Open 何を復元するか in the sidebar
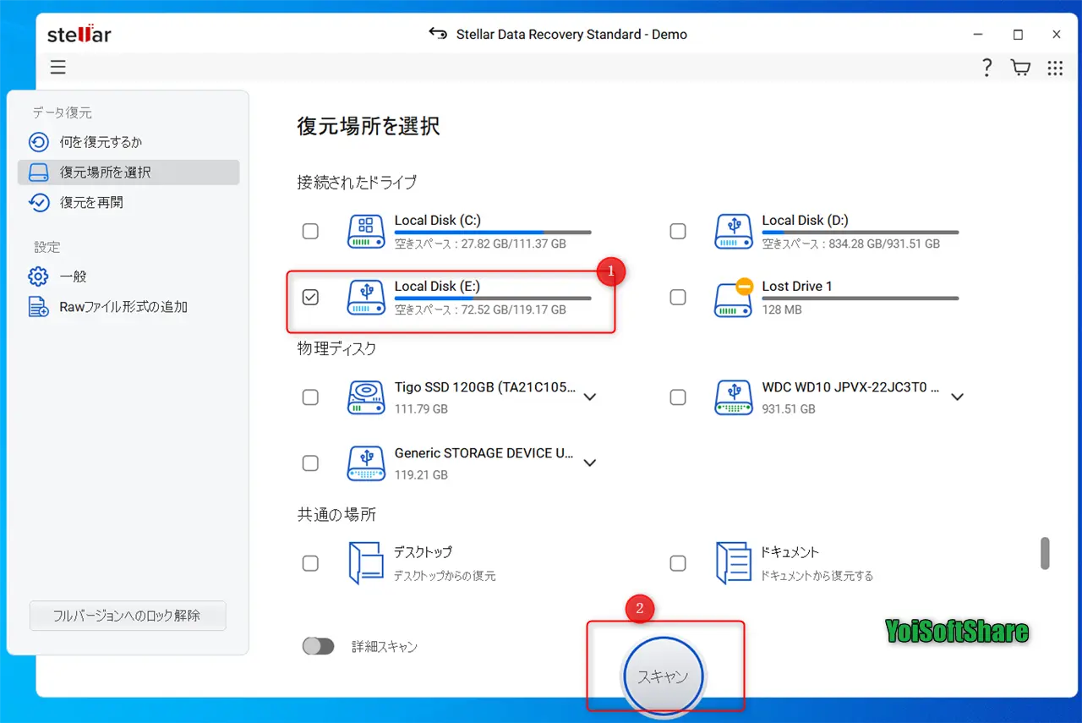The image size is (1082, 723). coord(128,142)
